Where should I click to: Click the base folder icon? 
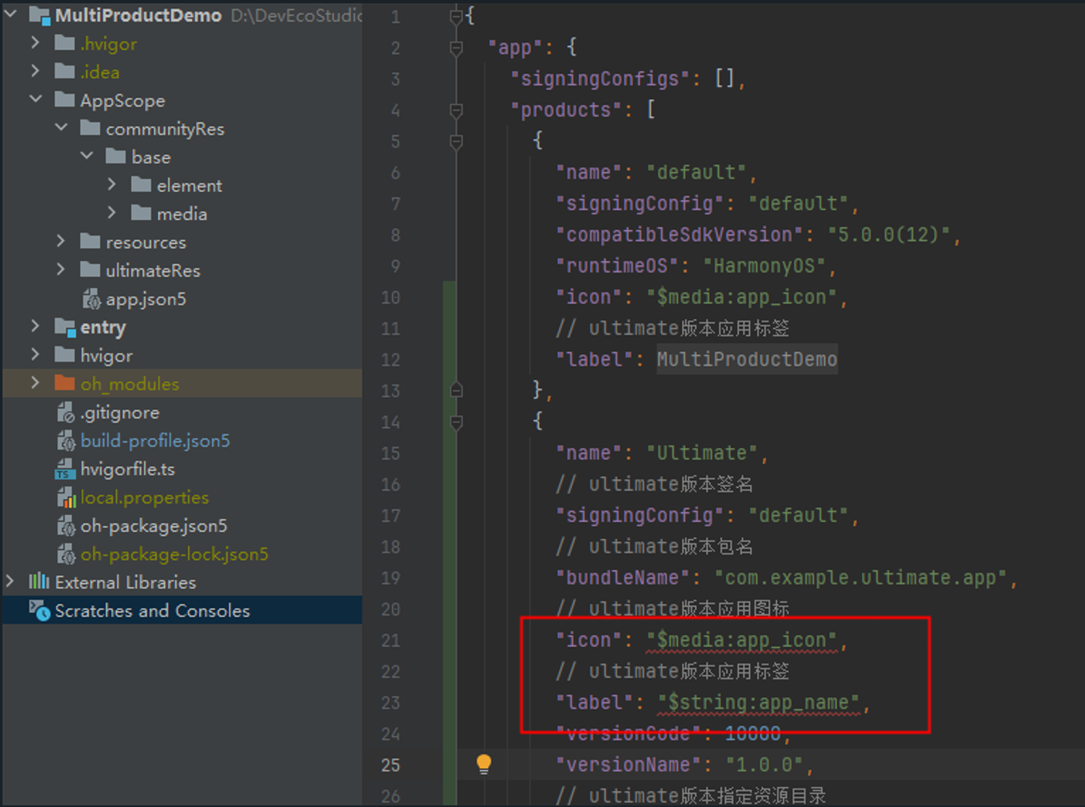tap(116, 156)
